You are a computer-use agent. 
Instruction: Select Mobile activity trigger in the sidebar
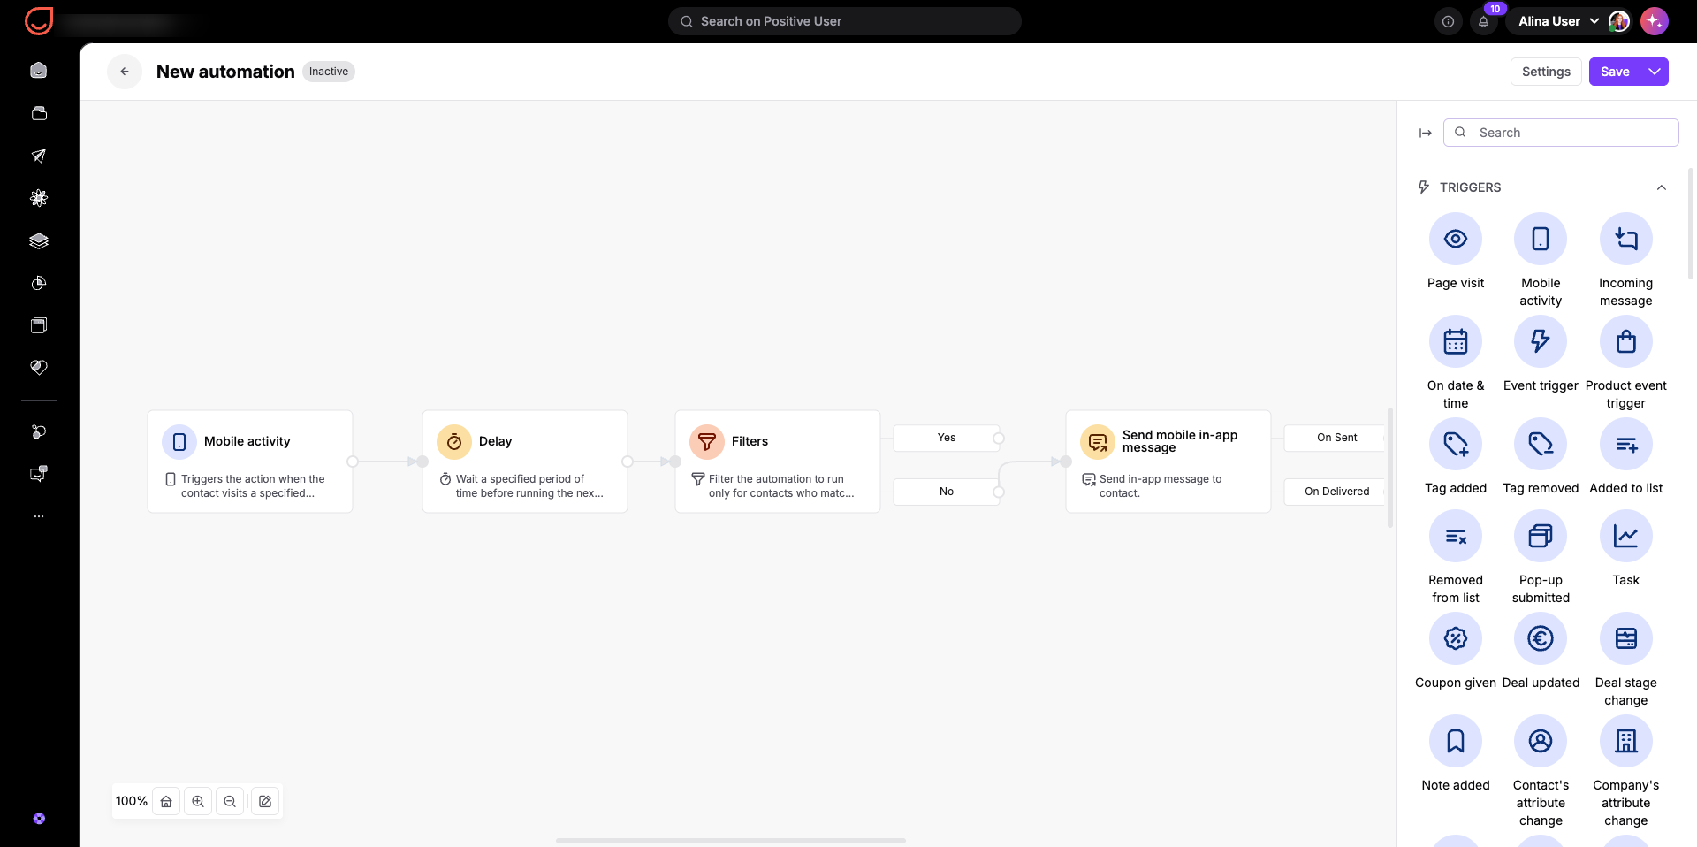[1540, 239]
